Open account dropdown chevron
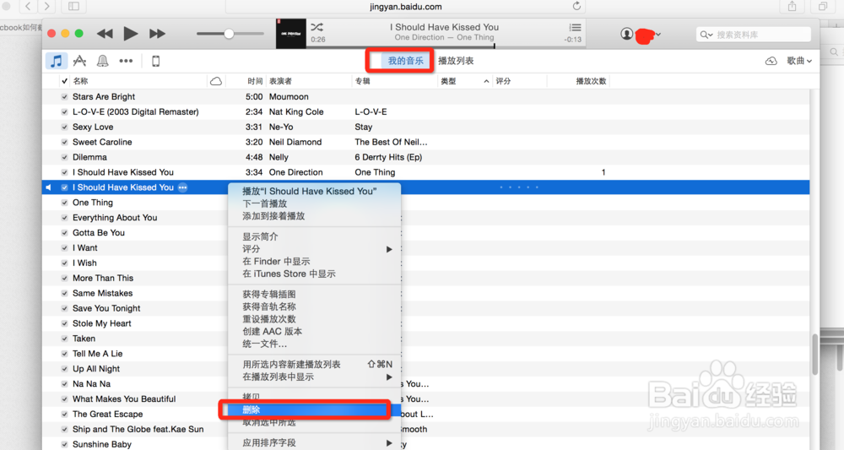 tap(658, 34)
